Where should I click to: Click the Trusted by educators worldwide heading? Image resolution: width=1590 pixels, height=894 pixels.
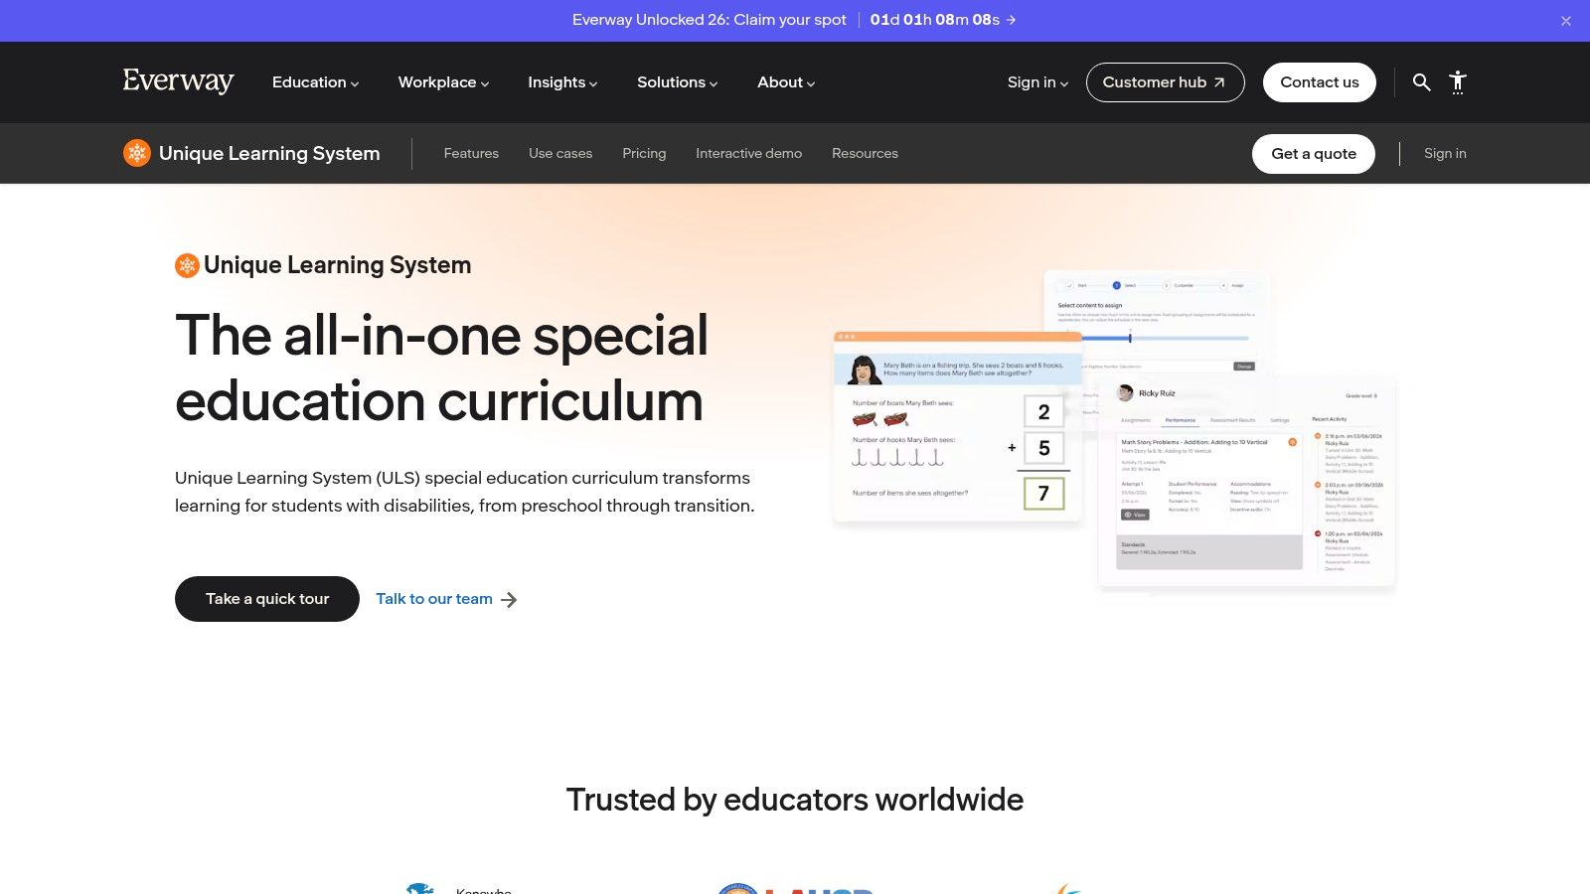pos(795,800)
